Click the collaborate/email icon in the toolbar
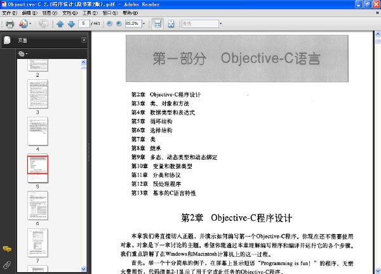The image size is (381, 274). [23, 23]
